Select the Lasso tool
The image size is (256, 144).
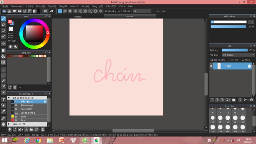[3, 75]
